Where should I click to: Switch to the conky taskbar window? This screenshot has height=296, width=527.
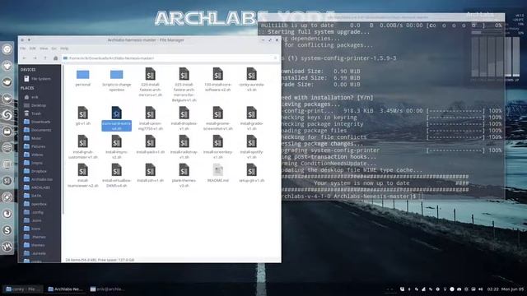(x=23, y=289)
